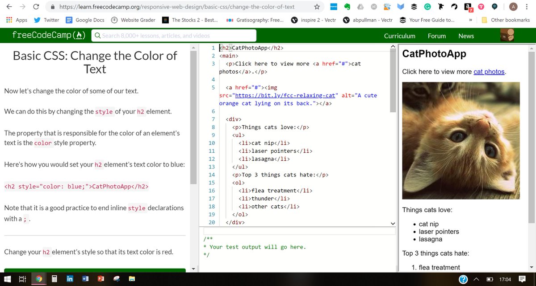
Task: Open the Google Docs bookmark
Action: click(85, 20)
